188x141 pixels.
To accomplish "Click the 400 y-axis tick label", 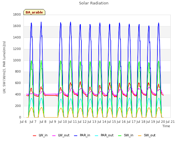I will 18,95.
